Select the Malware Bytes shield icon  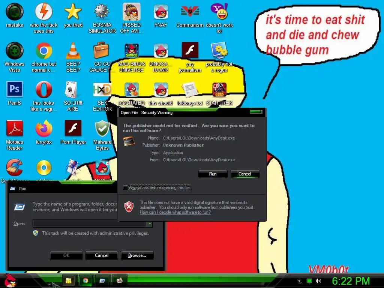[x=102, y=128]
